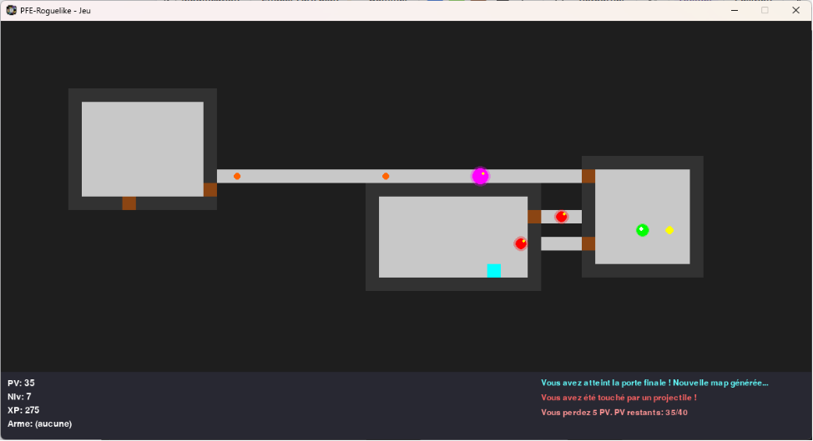
Task: Click the Niv: 7 level readout
Action: (19, 397)
